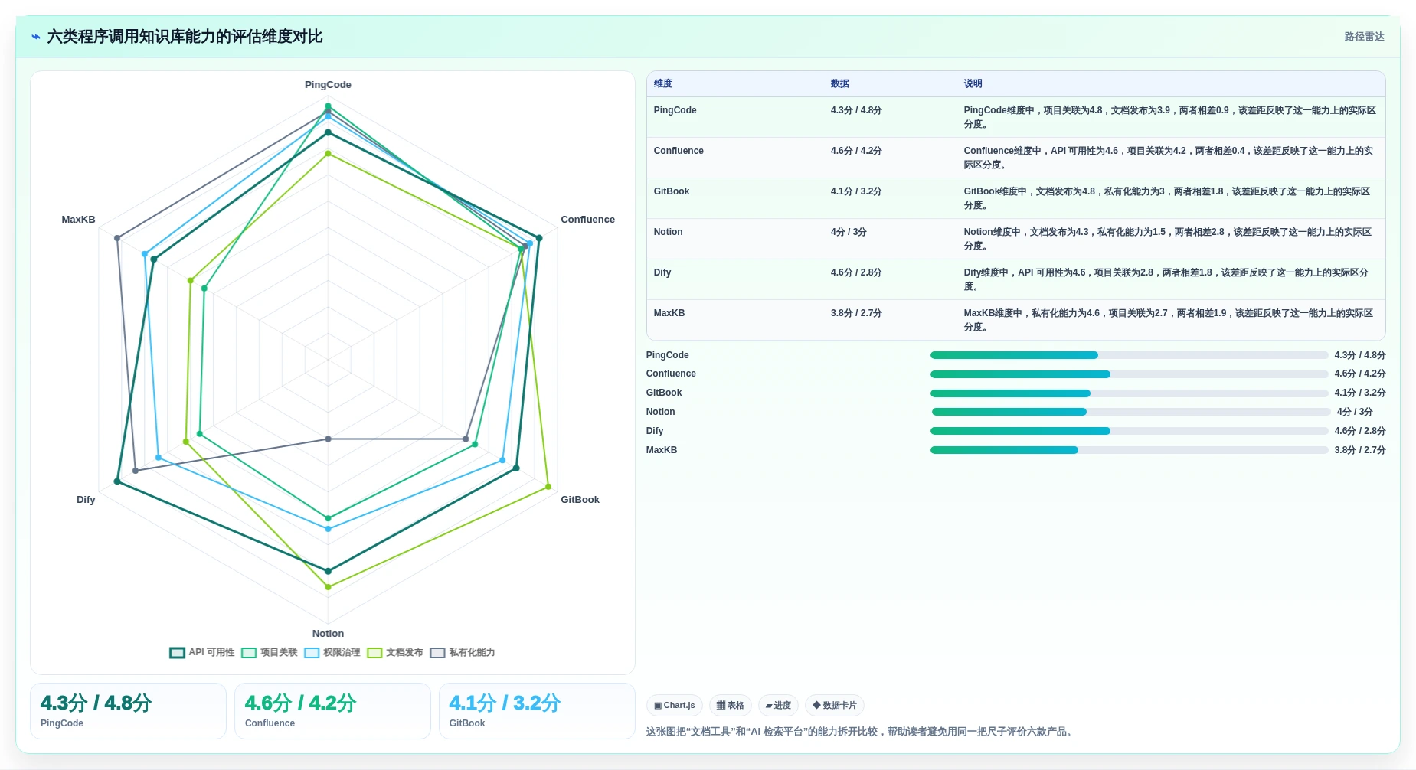Open the Confluence 4.6分 / 4.2分 data card
Image resolution: width=1416 pixels, height=770 pixels.
[332, 711]
